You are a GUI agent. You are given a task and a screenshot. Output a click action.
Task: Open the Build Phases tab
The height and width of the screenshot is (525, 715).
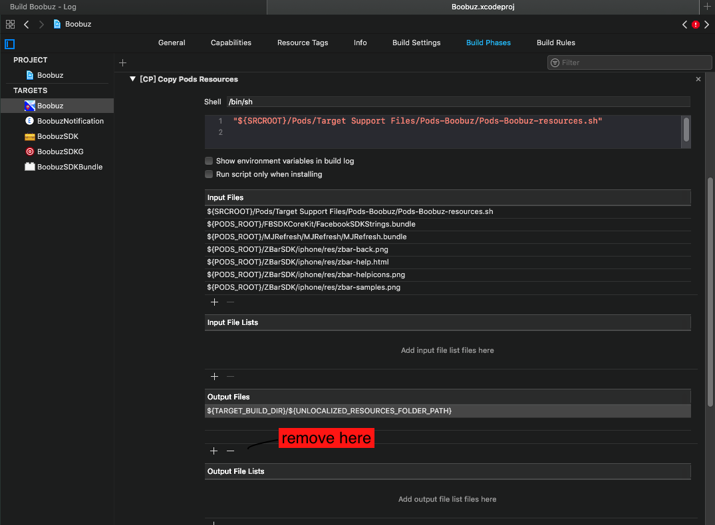[488, 43]
